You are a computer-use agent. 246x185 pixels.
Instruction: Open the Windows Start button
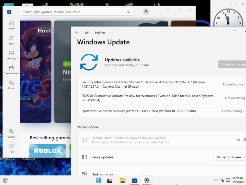pyautogui.click(x=99, y=180)
